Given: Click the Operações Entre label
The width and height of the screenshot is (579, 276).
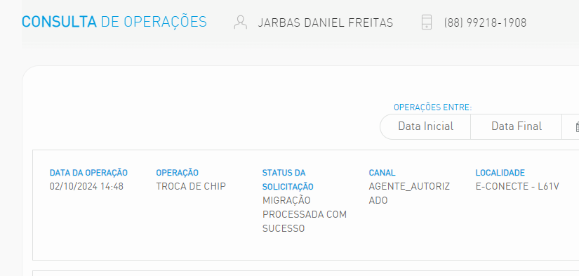Looking at the screenshot, I should [x=433, y=107].
